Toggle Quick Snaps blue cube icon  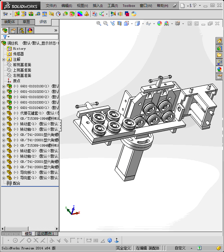point(110,240)
